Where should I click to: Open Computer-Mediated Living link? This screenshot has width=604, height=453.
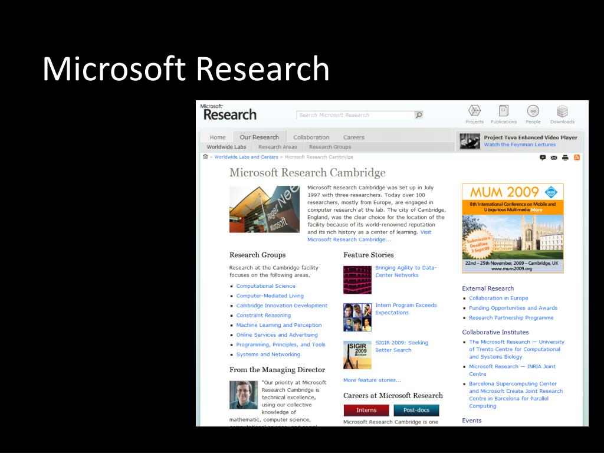point(270,296)
